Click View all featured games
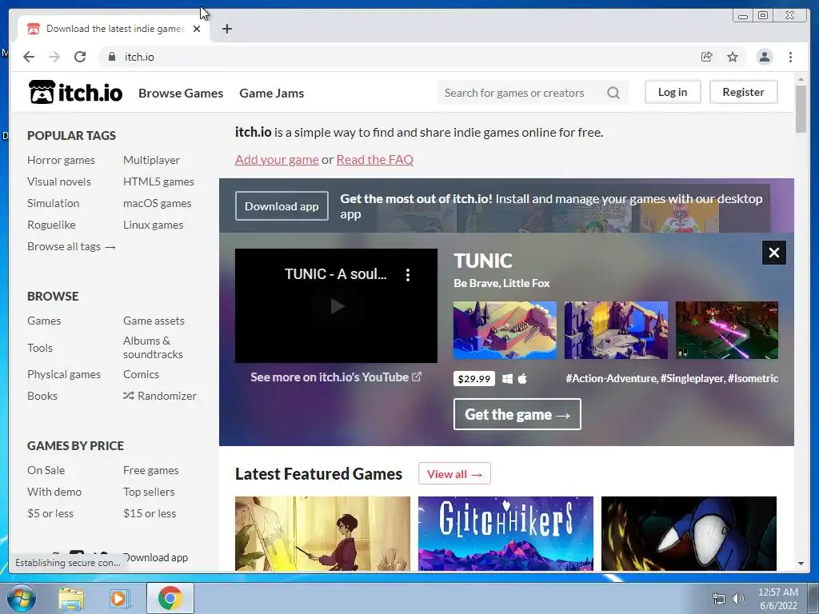Viewport: 819px width, 614px height. tap(454, 473)
